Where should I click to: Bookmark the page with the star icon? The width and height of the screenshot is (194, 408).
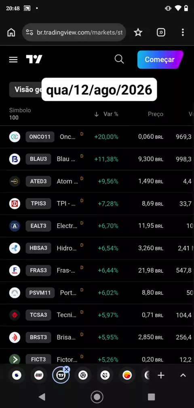click(x=138, y=32)
